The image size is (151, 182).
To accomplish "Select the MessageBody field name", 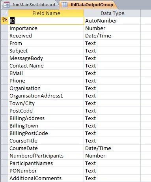I will 46,58.
